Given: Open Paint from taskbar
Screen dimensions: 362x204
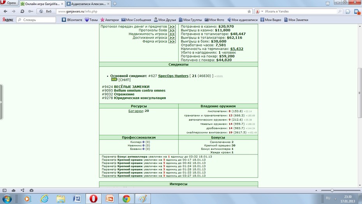Looking at the screenshot, I should 143,199.
